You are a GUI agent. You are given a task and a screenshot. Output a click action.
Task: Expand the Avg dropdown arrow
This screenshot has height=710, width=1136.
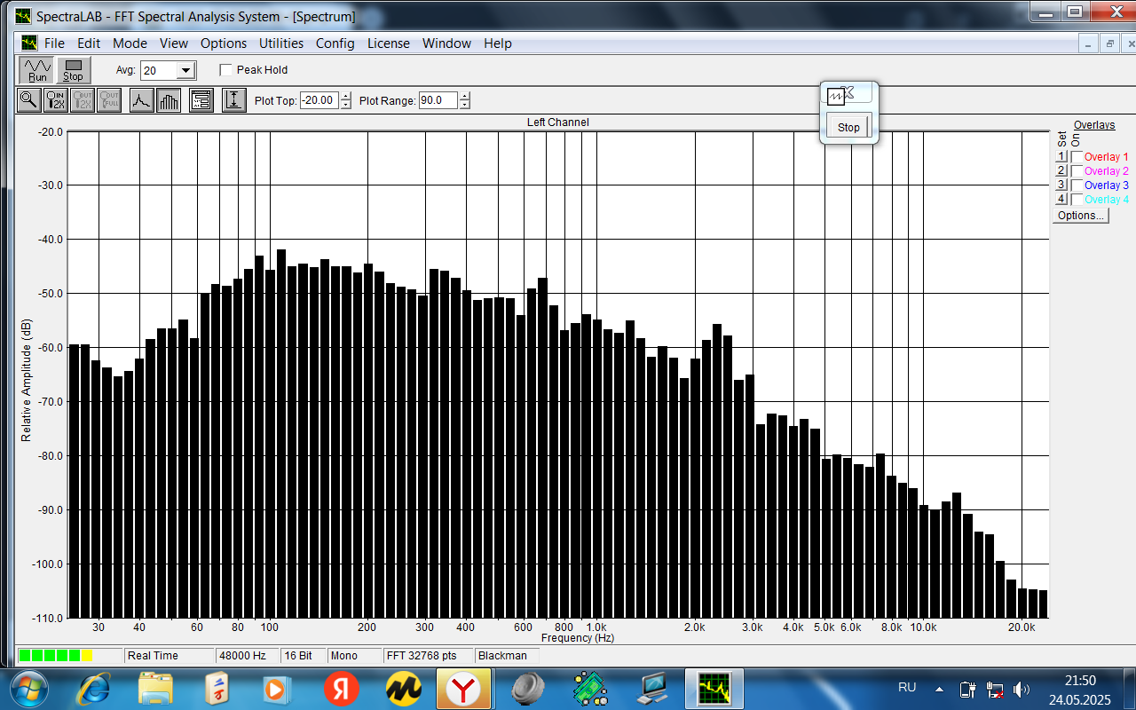click(185, 71)
